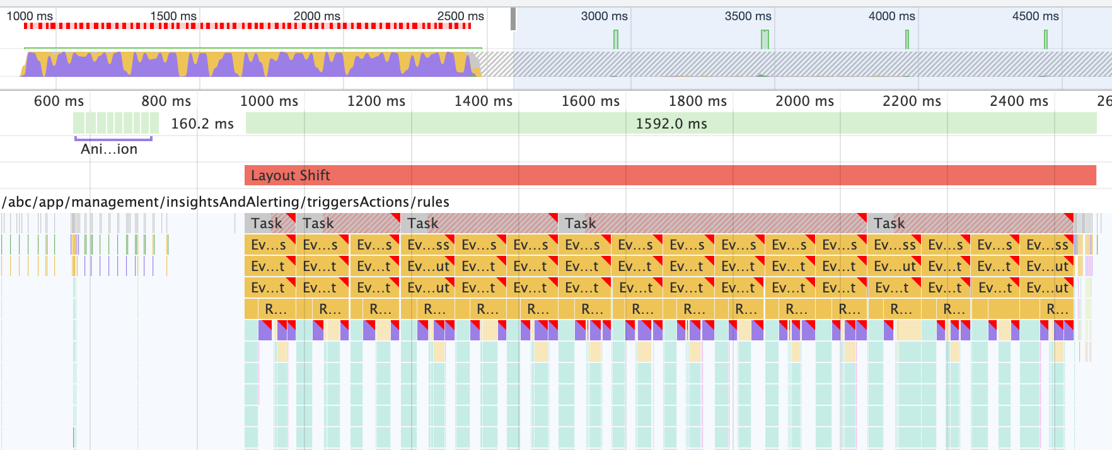
Task: Click the 1200 ms ruler tick label
Action: coord(376,101)
